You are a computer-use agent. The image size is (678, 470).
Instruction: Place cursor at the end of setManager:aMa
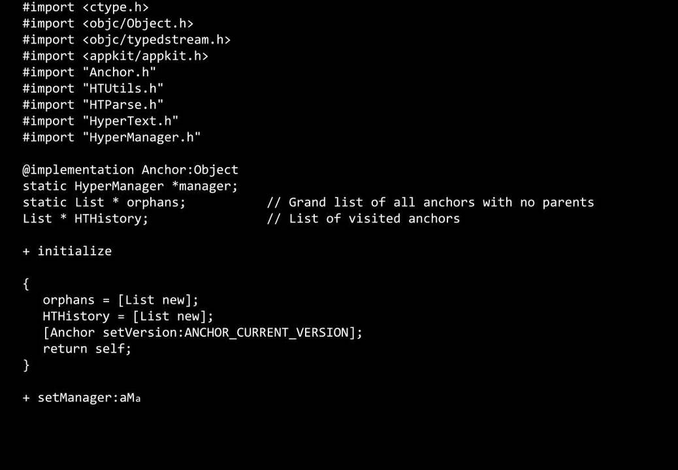click(x=141, y=398)
